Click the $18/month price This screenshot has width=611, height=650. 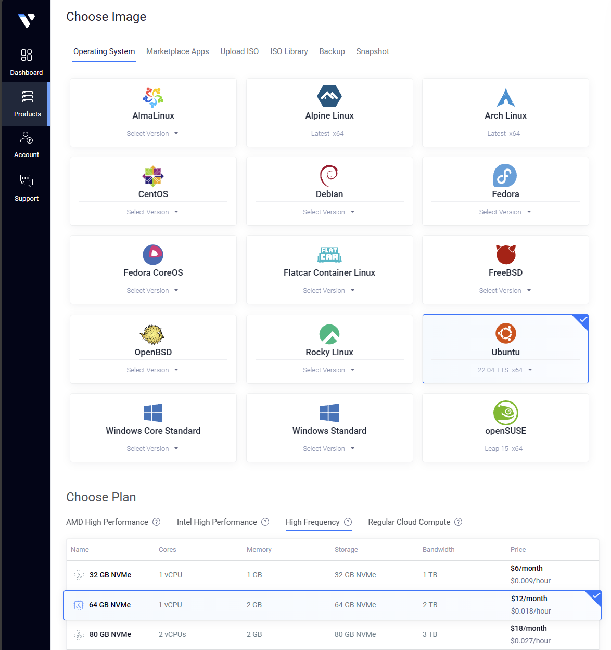click(529, 628)
